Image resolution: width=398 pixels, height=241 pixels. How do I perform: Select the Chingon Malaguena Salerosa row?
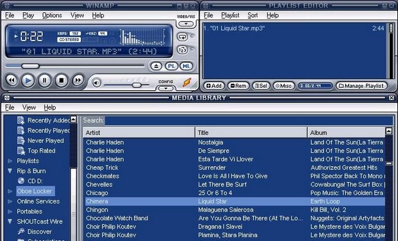pyautogui.click(x=235, y=210)
